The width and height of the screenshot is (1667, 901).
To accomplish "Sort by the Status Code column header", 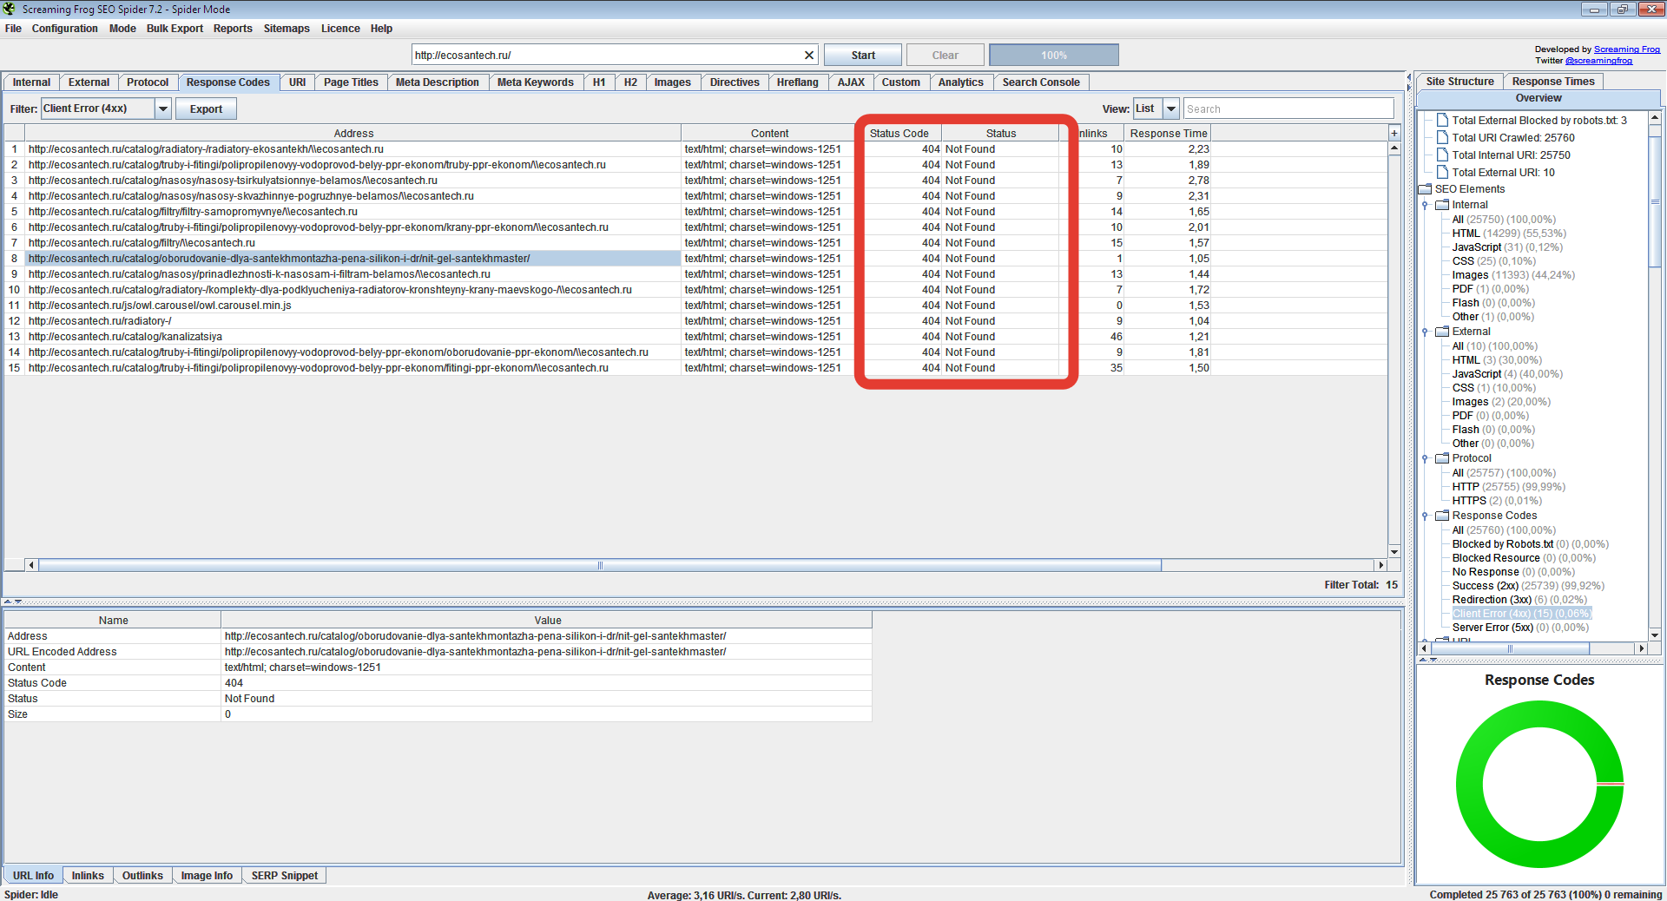I will pos(899,133).
